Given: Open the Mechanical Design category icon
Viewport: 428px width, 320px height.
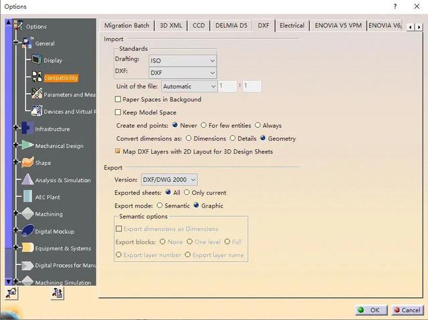Looking at the screenshot, I should [x=27, y=145].
